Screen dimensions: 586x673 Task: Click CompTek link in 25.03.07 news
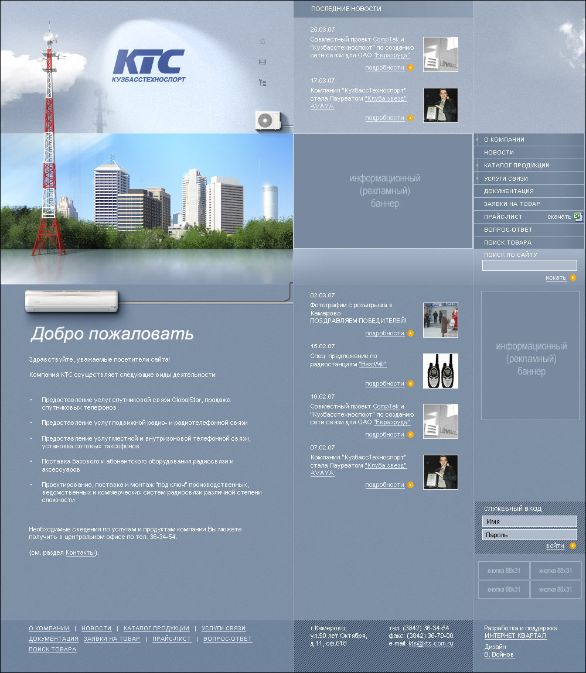tap(386, 39)
